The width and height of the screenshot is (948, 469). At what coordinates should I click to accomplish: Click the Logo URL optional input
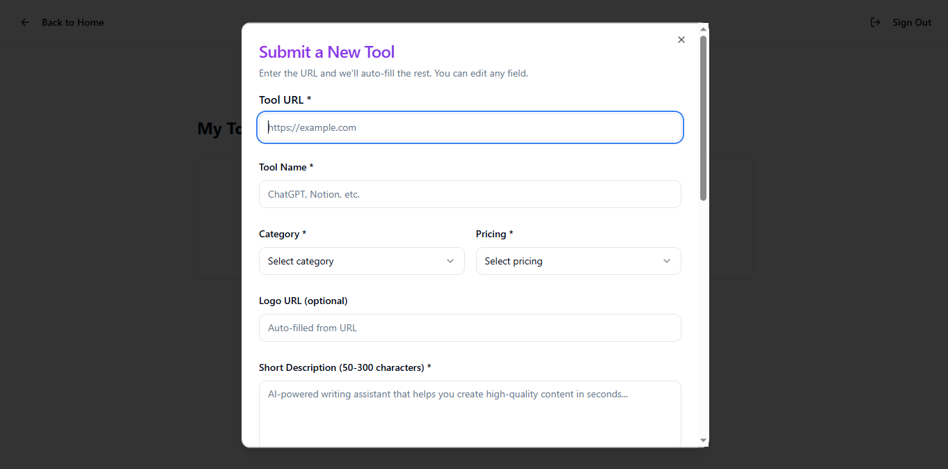(x=470, y=328)
